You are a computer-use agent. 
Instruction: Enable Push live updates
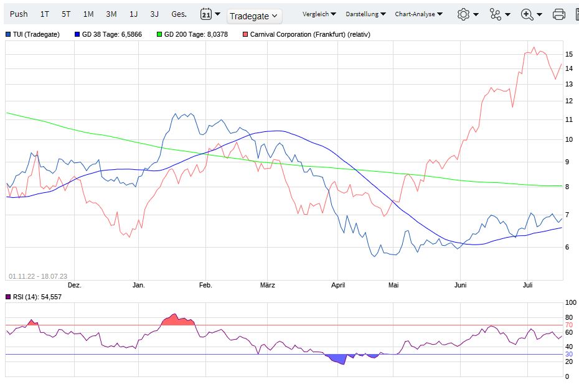(x=19, y=14)
